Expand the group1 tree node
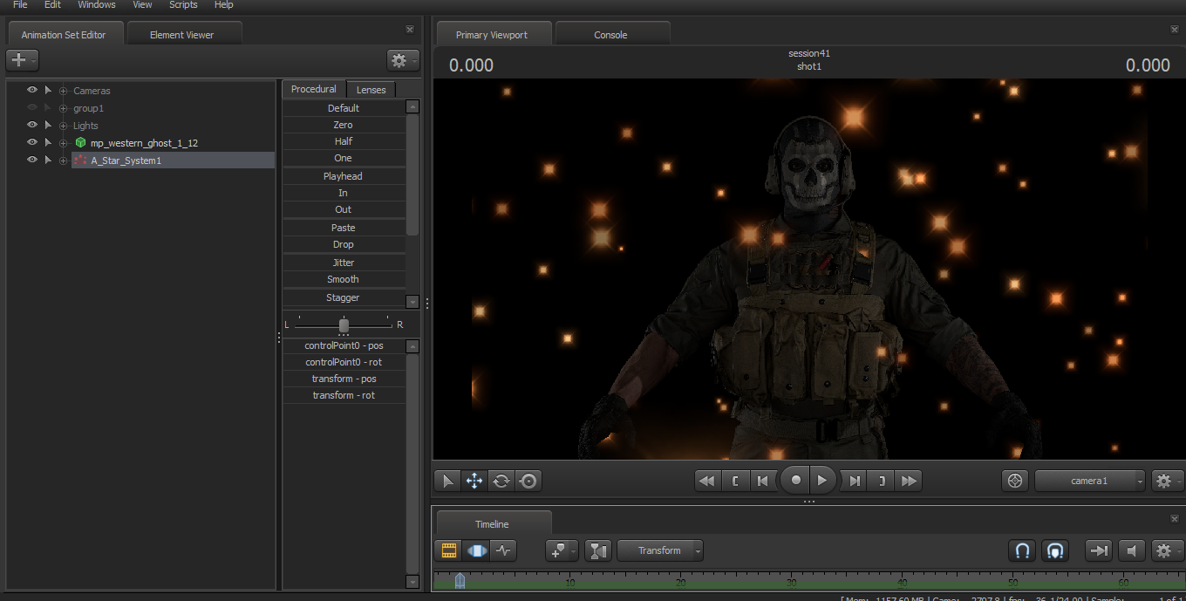Viewport: 1186px width, 601px height. click(x=63, y=108)
